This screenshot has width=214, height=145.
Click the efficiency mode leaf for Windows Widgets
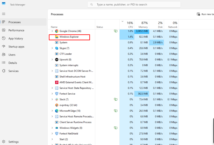pyautogui.click(x=116, y=128)
